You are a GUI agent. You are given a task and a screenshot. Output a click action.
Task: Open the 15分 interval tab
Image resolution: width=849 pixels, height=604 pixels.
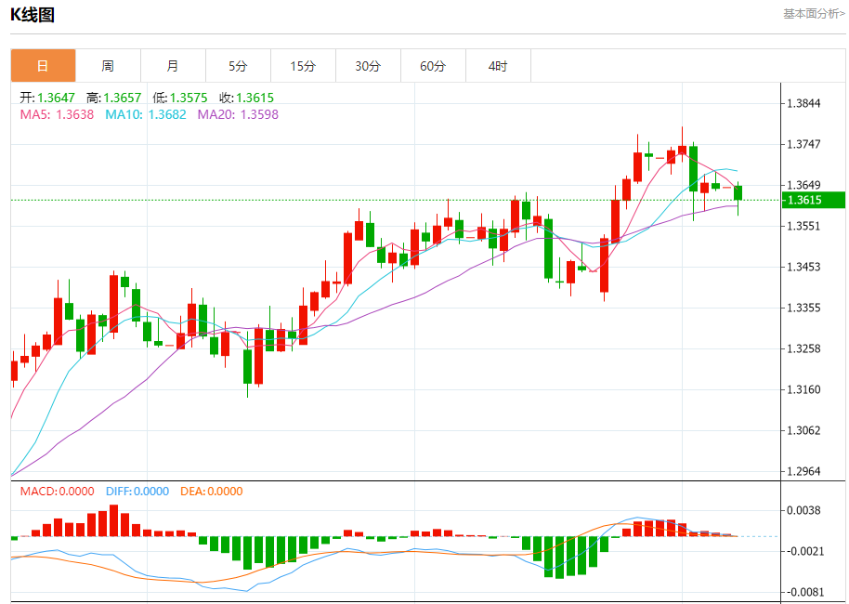303,66
